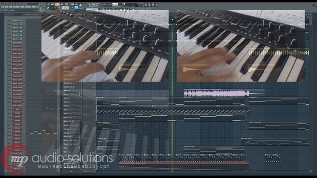Select the topmost channel name button
Screen dimensions: 317x178
(x=17, y=20)
